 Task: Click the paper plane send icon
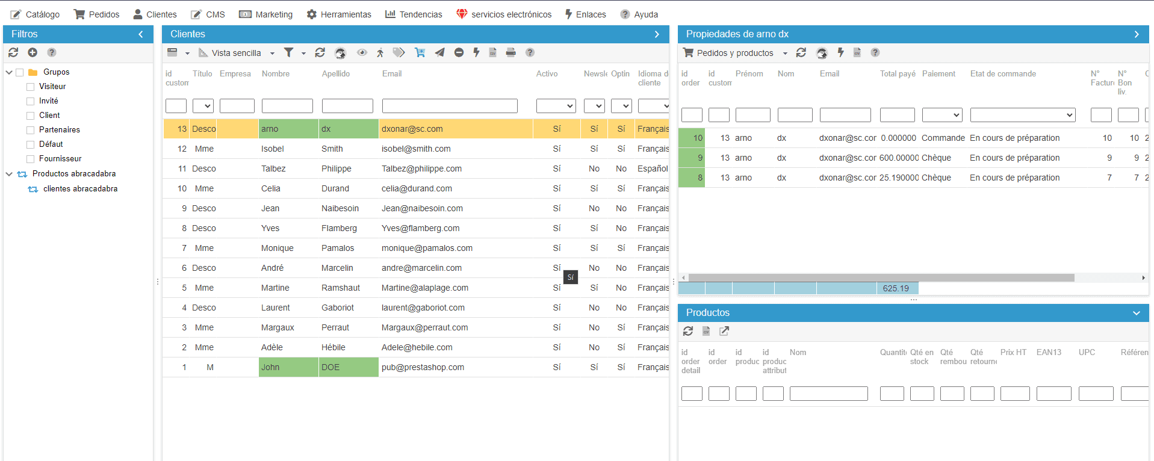click(440, 53)
